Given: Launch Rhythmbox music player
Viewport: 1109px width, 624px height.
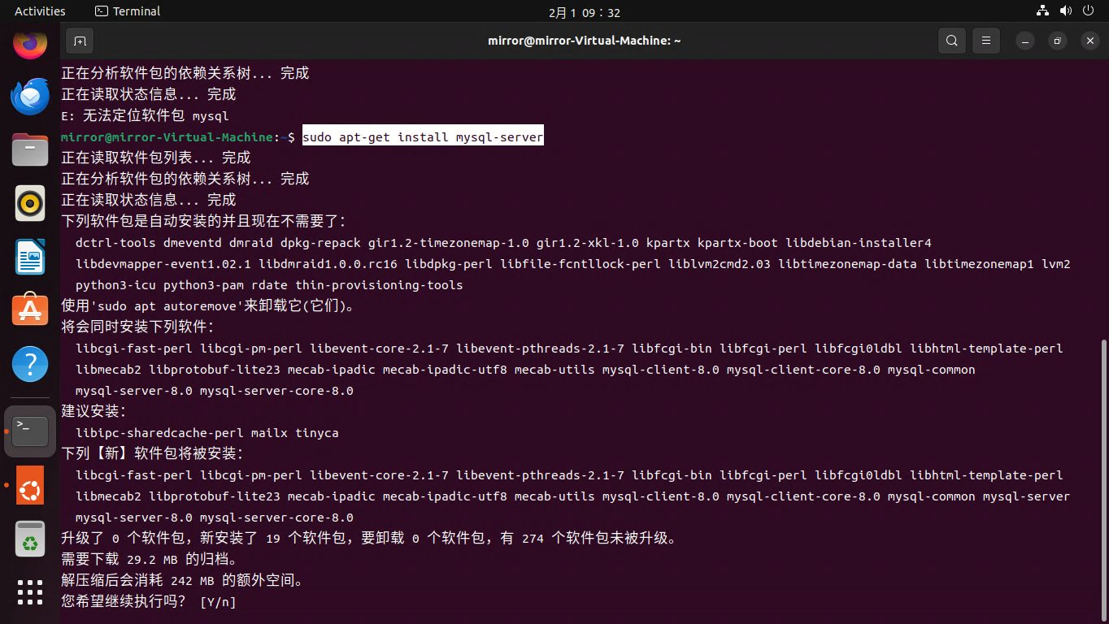Looking at the screenshot, I should [x=30, y=203].
